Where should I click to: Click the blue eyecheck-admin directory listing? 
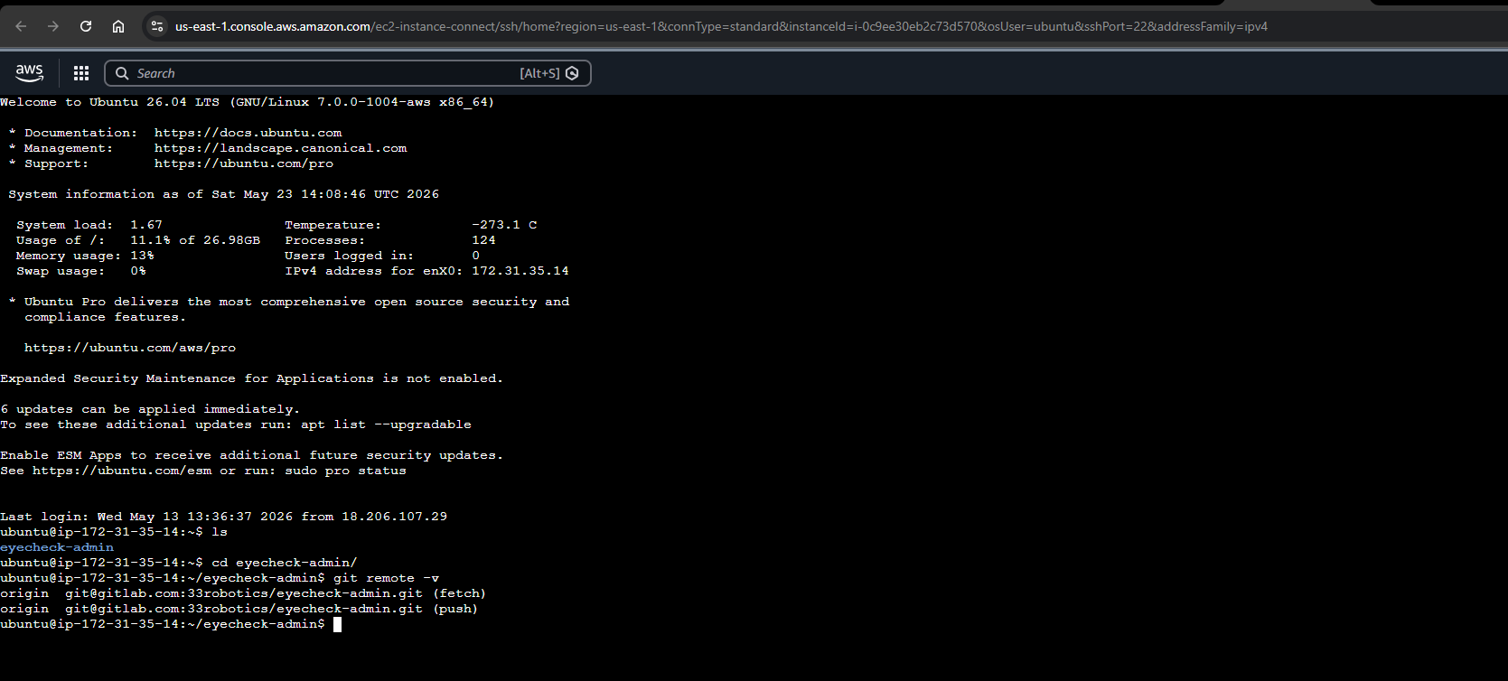click(57, 547)
